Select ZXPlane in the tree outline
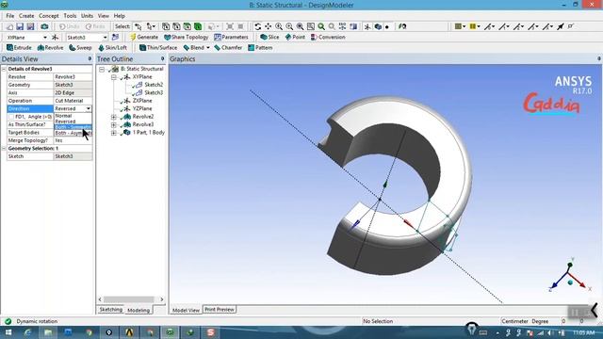The width and height of the screenshot is (603, 339). [142, 101]
